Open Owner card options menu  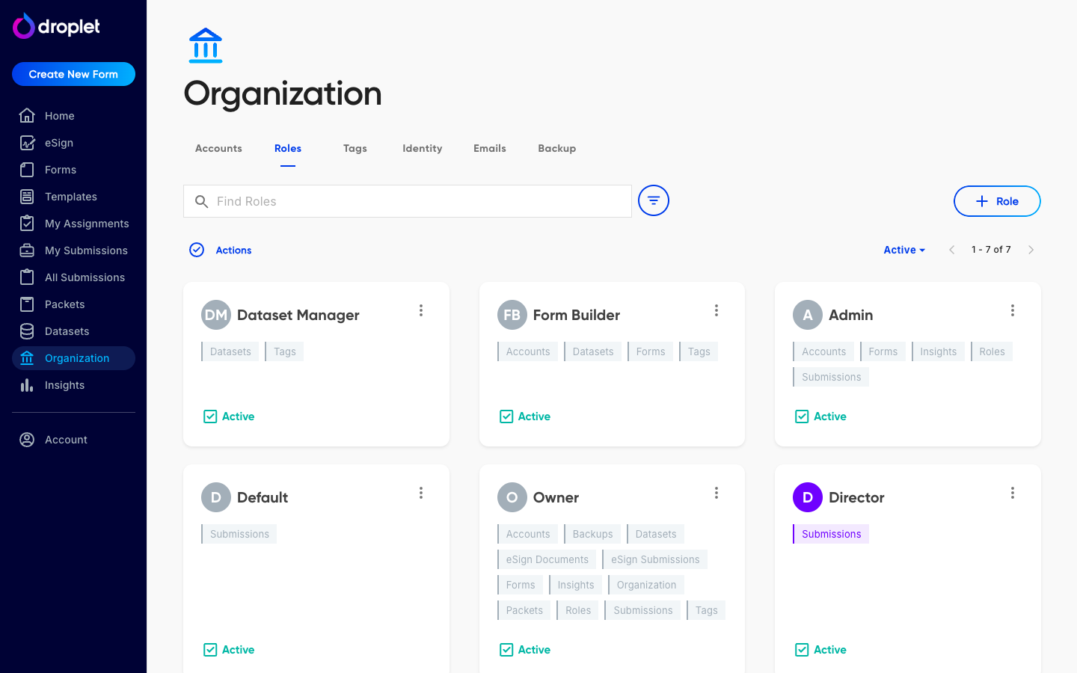[717, 493]
